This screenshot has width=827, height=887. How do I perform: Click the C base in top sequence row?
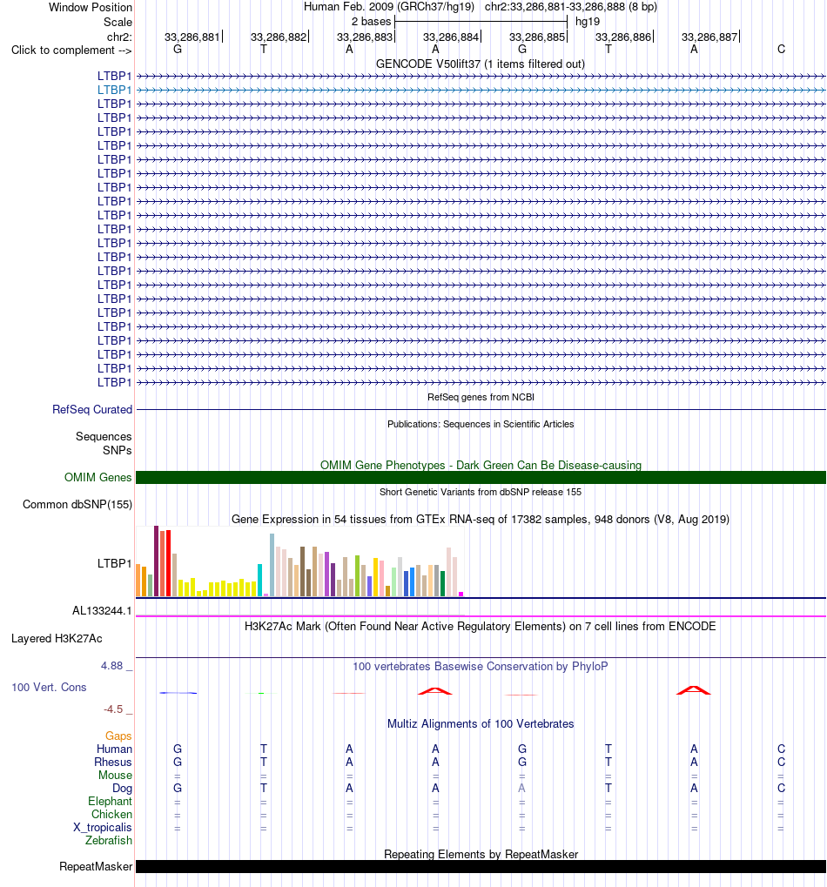(x=781, y=50)
